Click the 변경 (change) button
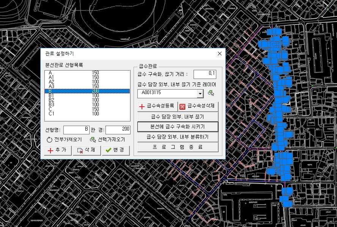Screen dimensions: 337x227 [116, 150]
